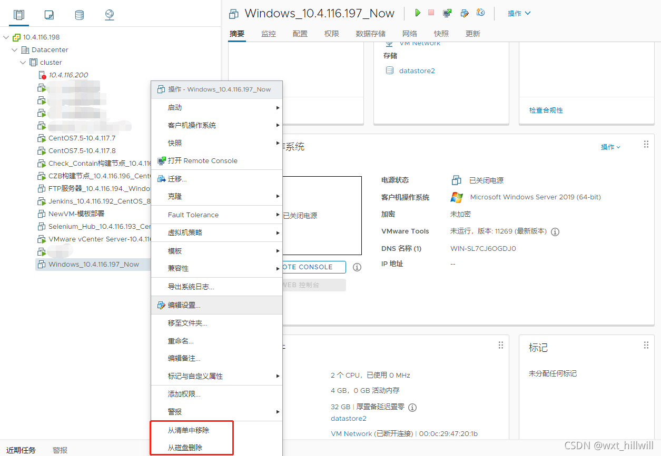Image resolution: width=661 pixels, height=456 pixels.
Task: Open the Hosts and Clusters view icon
Action: point(19,15)
